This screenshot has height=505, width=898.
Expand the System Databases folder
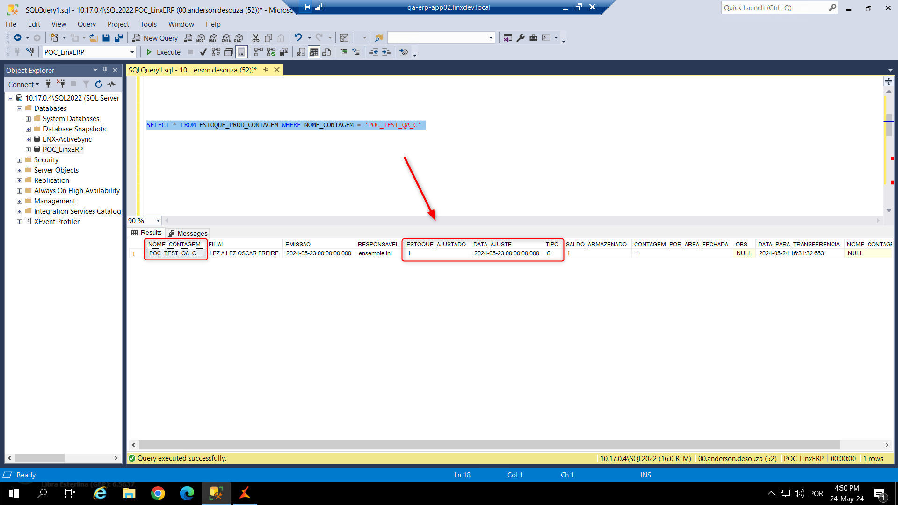[x=28, y=119]
